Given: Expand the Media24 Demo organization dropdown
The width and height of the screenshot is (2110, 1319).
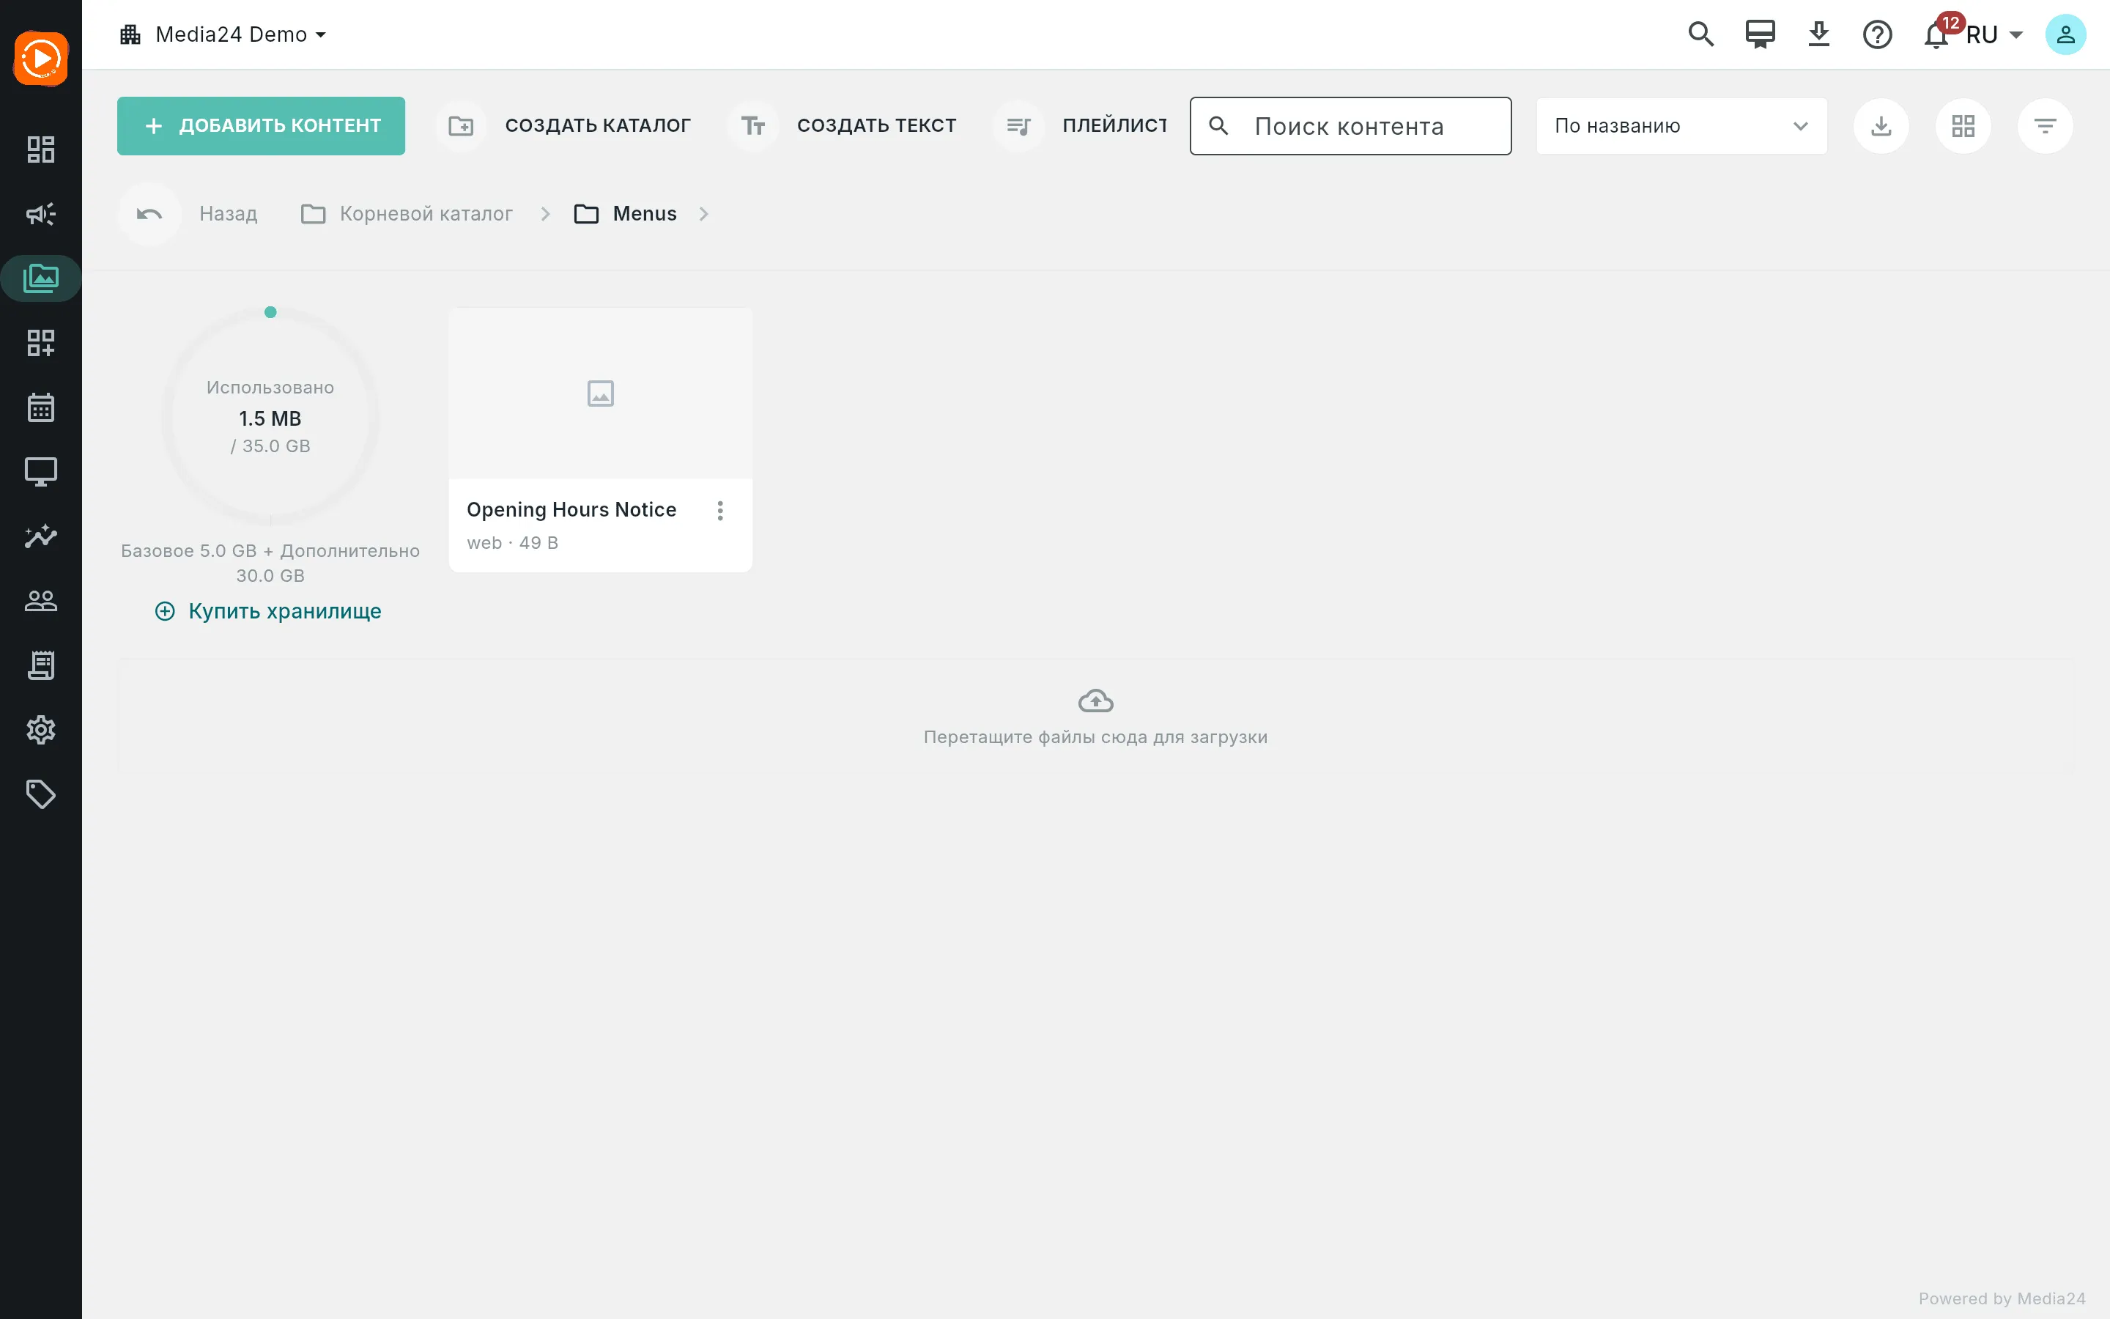Looking at the screenshot, I should 223,35.
